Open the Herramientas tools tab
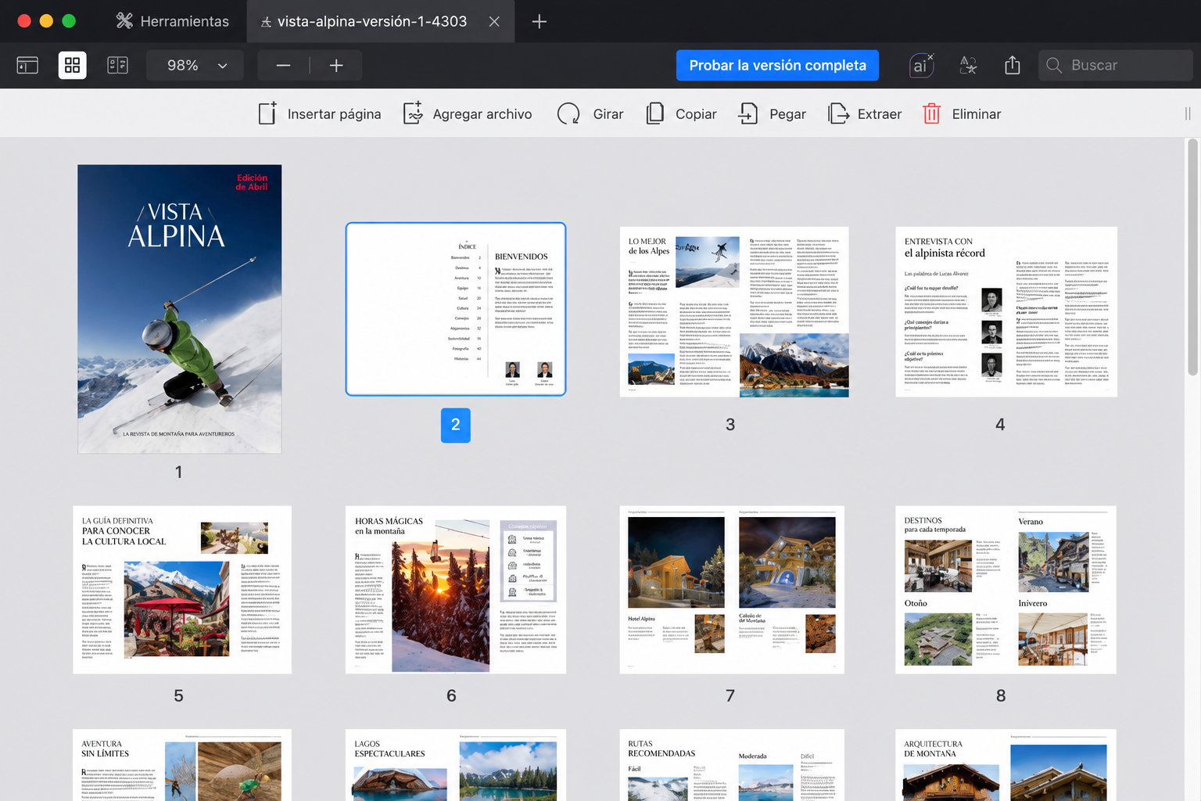The height and width of the screenshot is (801, 1201). click(172, 21)
